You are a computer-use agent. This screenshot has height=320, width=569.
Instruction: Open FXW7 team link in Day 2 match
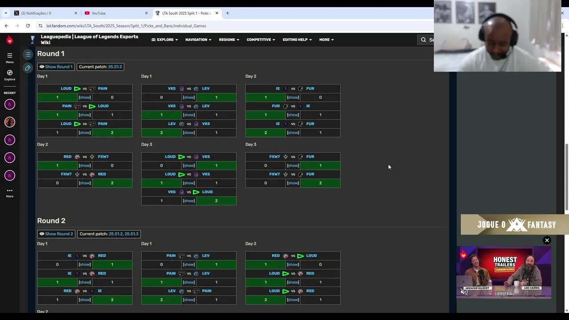coord(103,156)
